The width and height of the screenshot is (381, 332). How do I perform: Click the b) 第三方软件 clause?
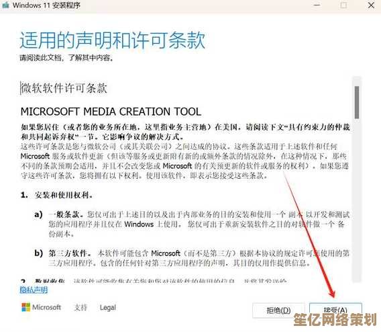point(192,258)
